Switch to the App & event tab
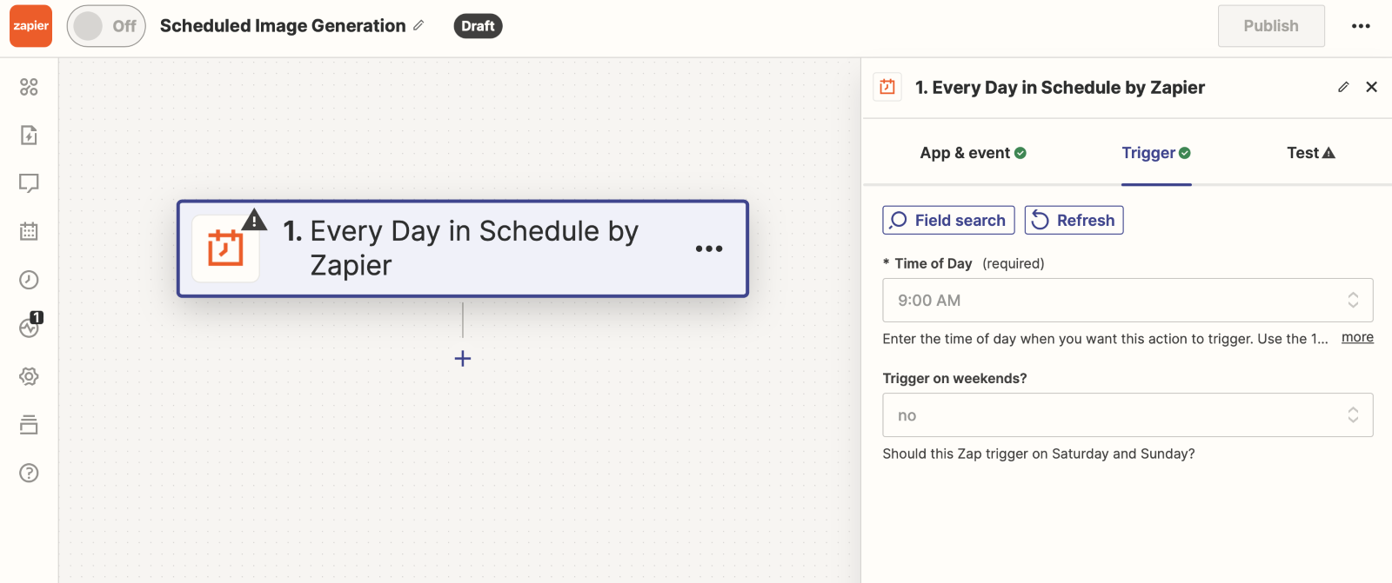 point(974,153)
